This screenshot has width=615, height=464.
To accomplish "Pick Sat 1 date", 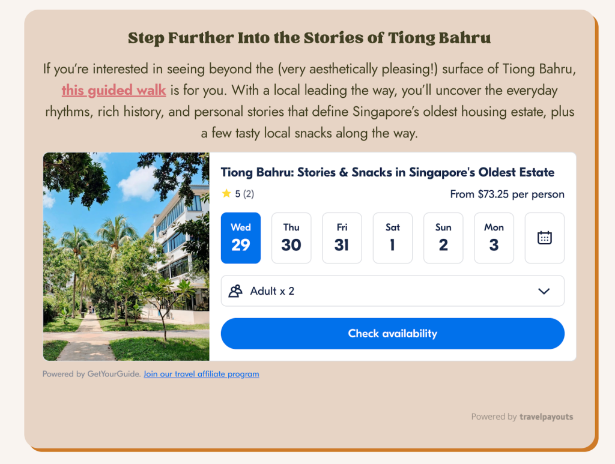I will coord(393,238).
